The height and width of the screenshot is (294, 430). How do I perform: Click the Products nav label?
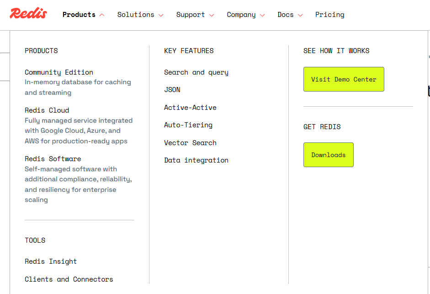pyautogui.click(x=79, y=15)
